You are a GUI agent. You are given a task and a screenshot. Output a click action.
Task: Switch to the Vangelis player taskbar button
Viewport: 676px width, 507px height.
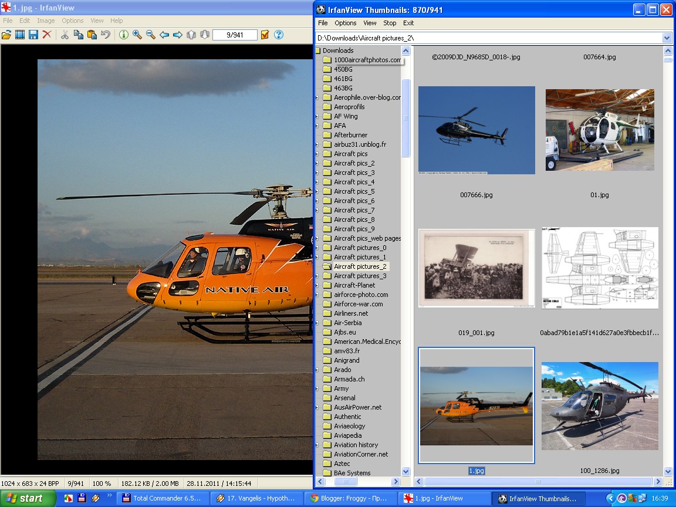(256, 498)
